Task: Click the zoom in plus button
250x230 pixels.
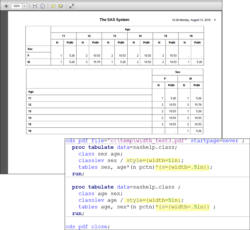Action: (6, 6)
